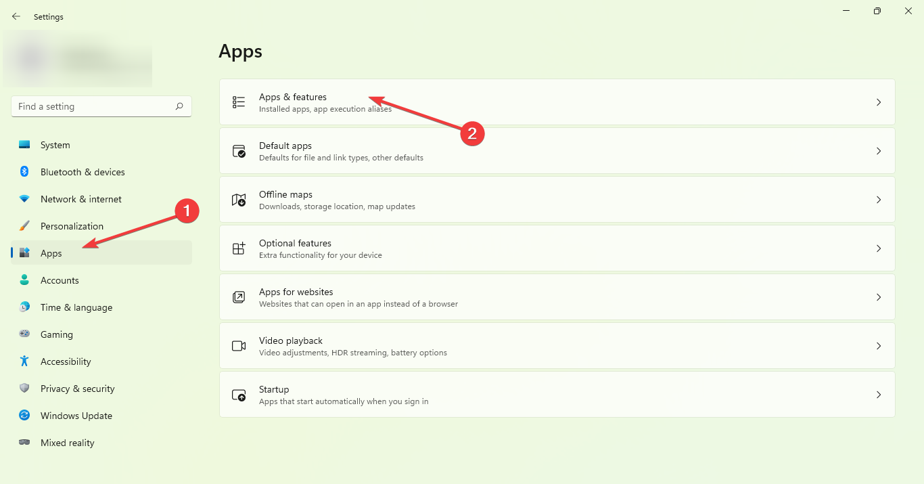Click 'Downloads, storage location, map updates' text

pos(337,206)
